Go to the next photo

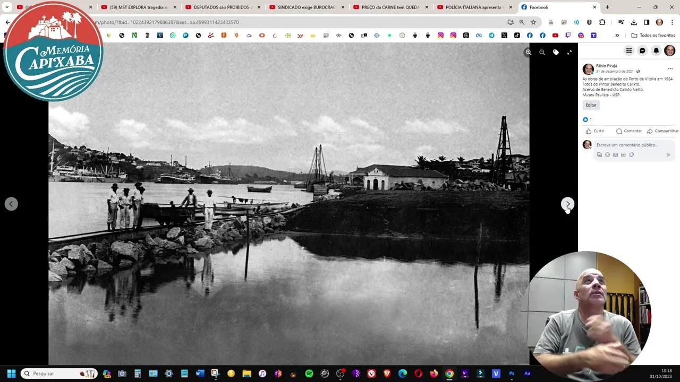567,204
